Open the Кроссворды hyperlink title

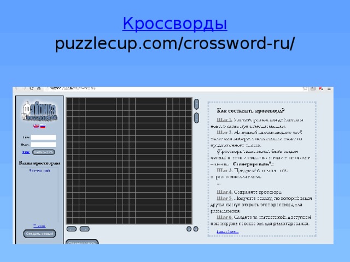175,23
